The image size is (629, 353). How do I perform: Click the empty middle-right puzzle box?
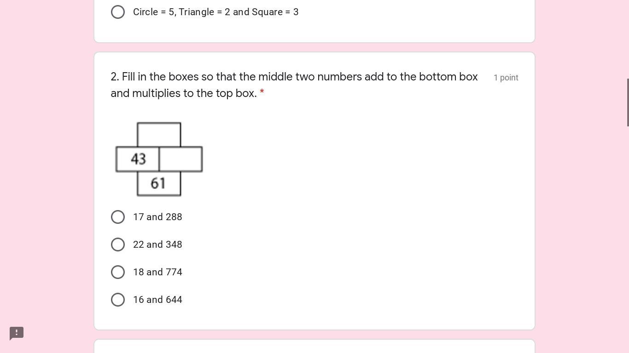coord(181,159)
